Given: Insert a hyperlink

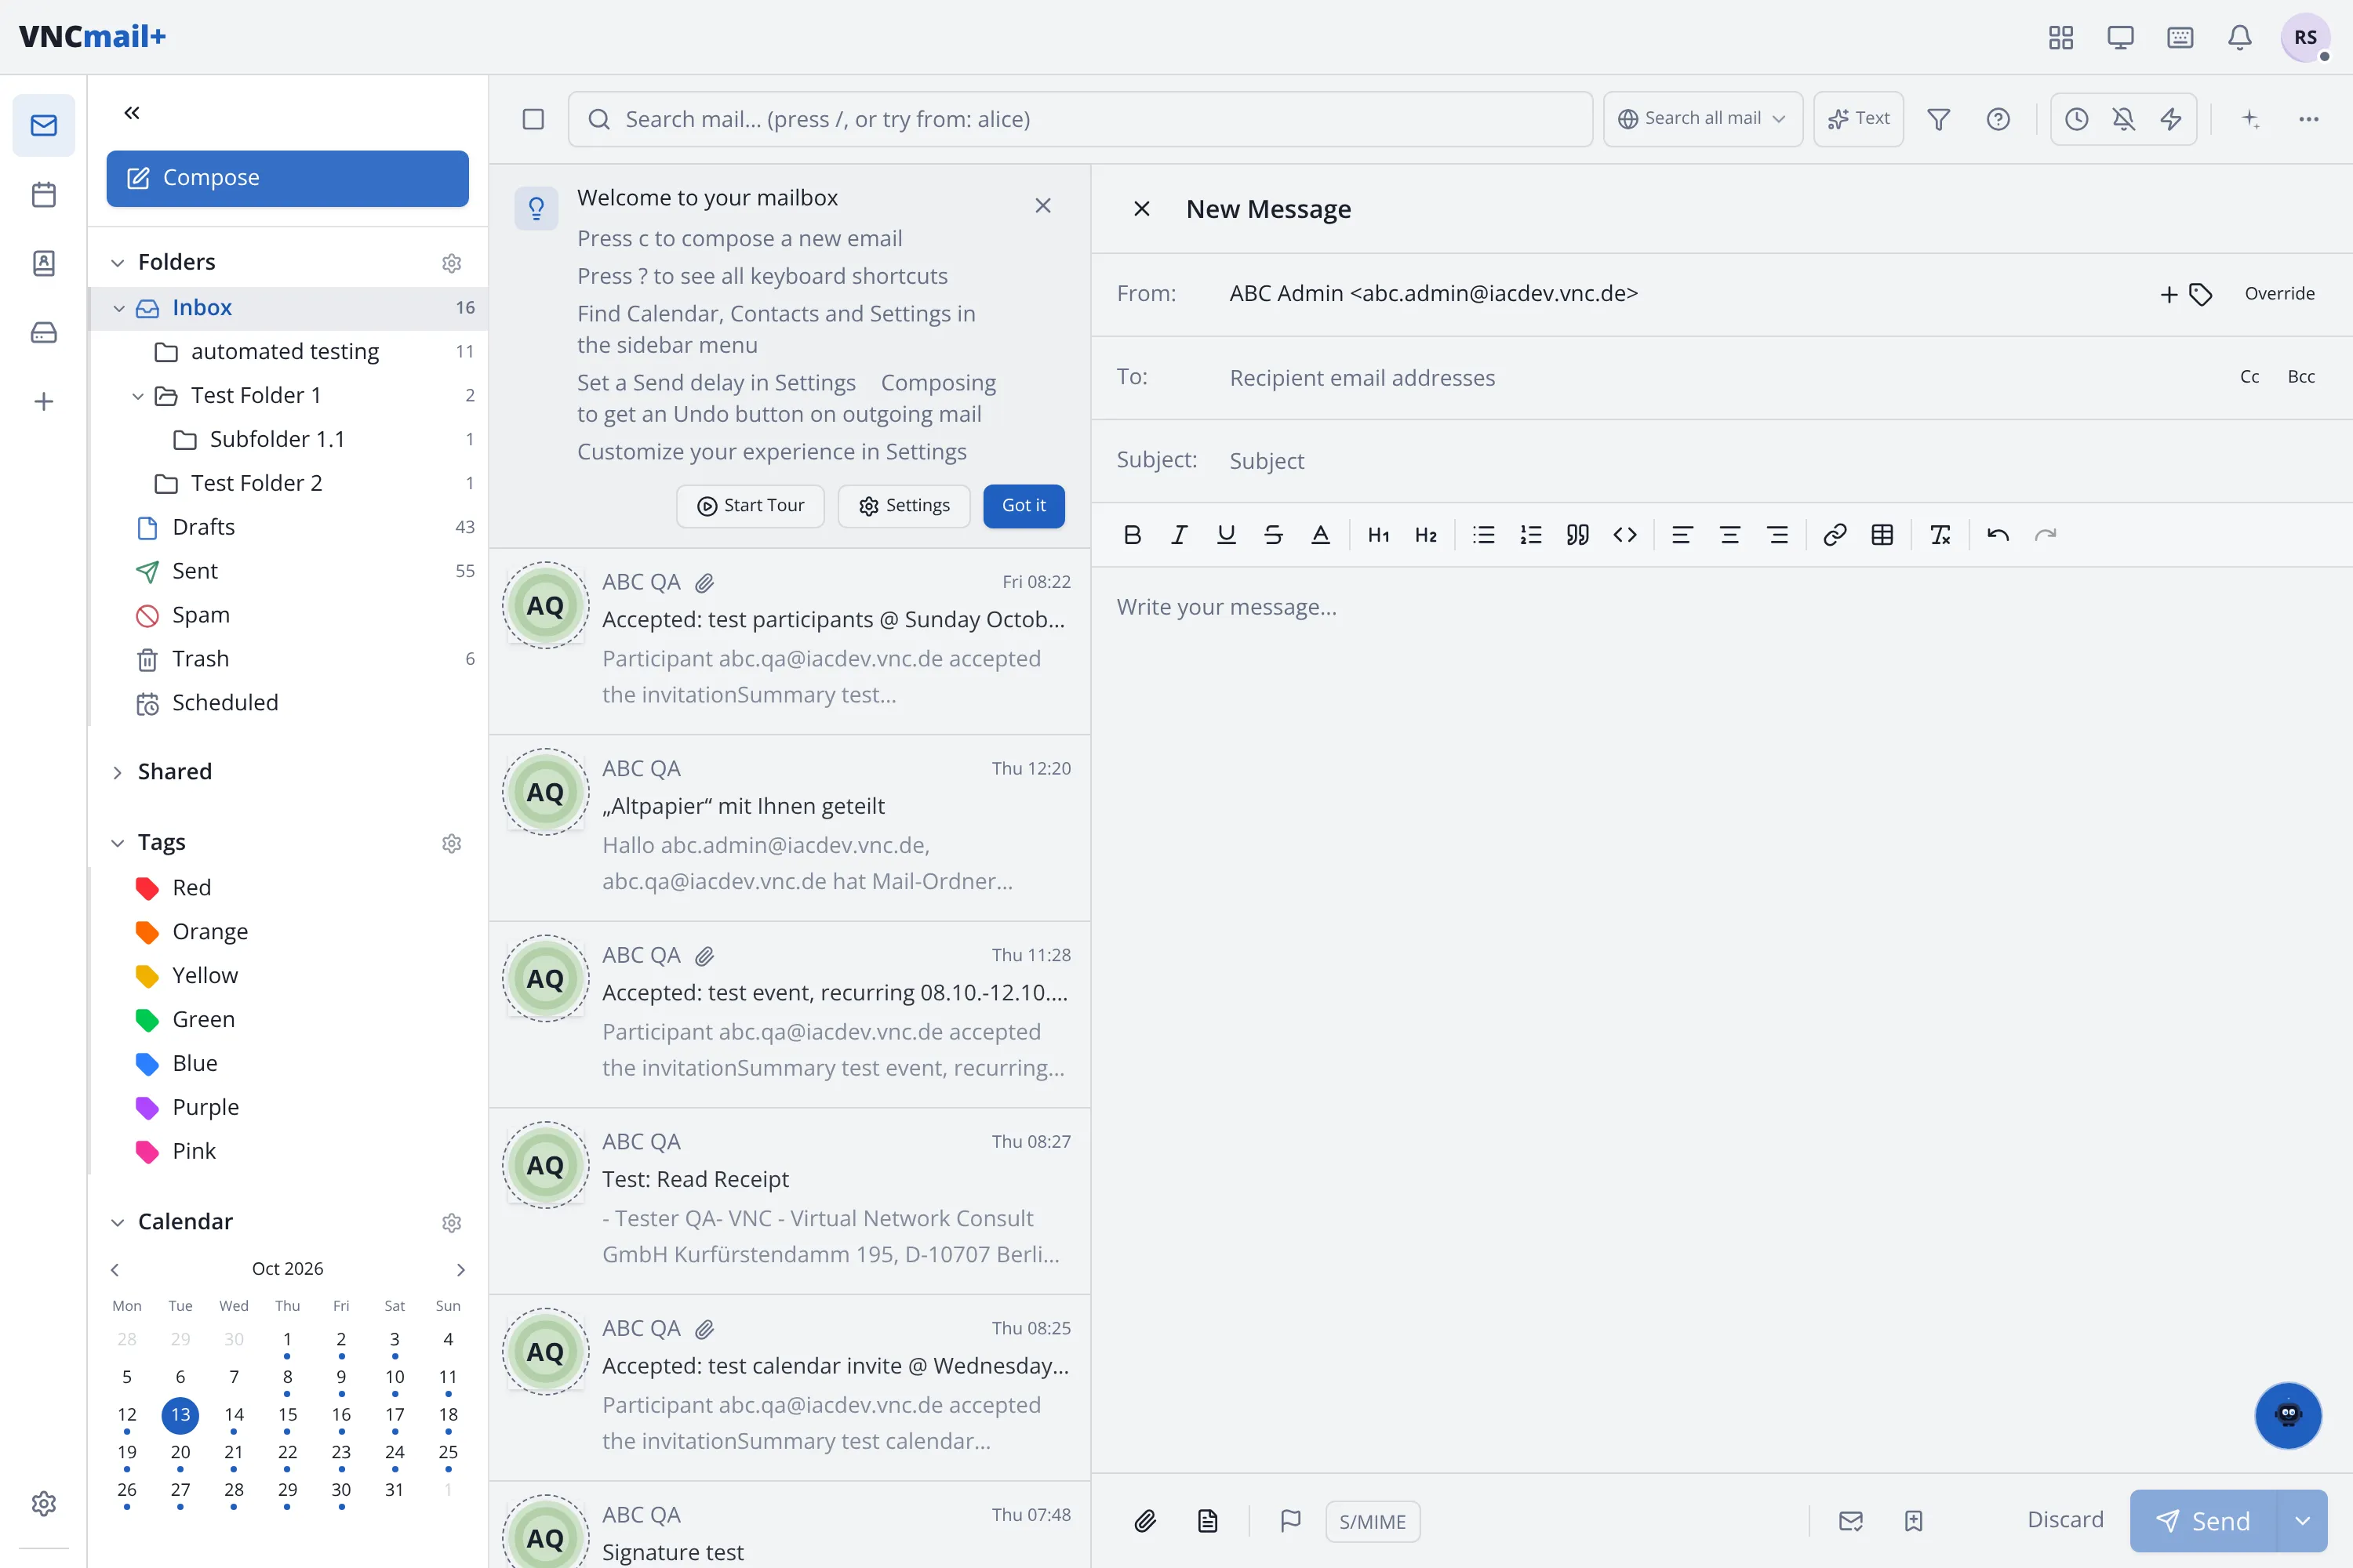Looking at the screenshot, I should coord(1835,535).
